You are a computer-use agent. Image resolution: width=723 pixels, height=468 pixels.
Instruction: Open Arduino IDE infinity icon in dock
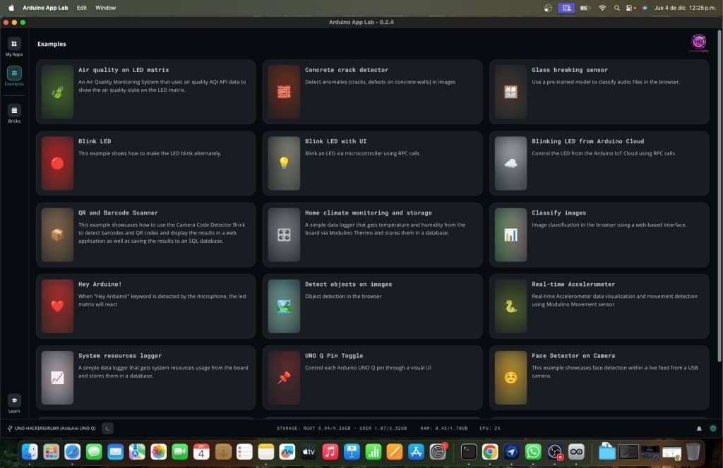tap(576, 451)
